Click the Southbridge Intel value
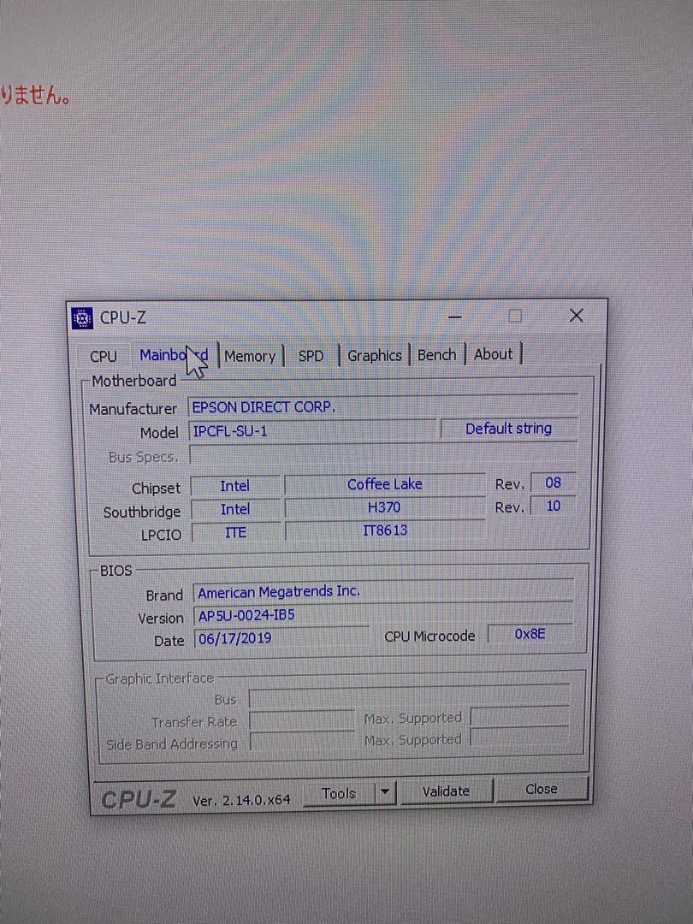Viewport: 693px width, 924px height. point(235,509)
